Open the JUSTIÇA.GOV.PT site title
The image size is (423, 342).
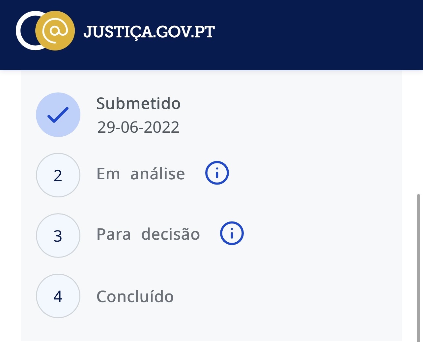(x=149, y=32)
